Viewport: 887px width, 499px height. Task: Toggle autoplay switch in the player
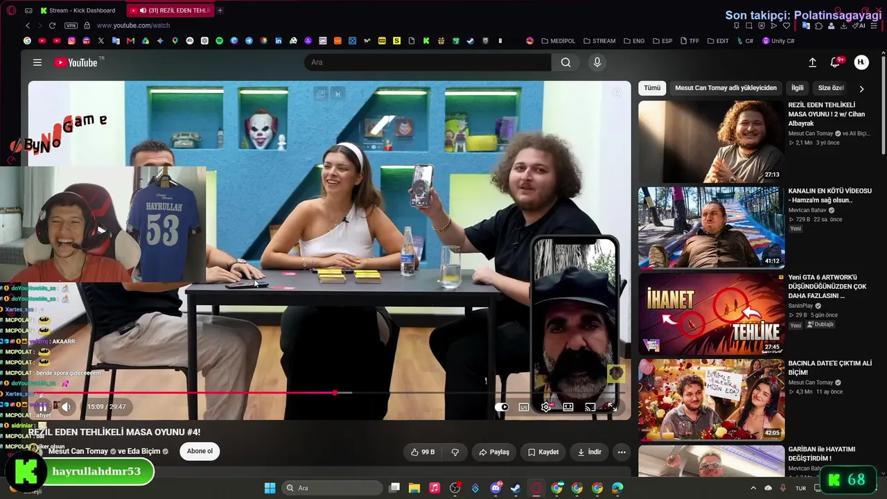pyautogui.click(x=502, y=407)
